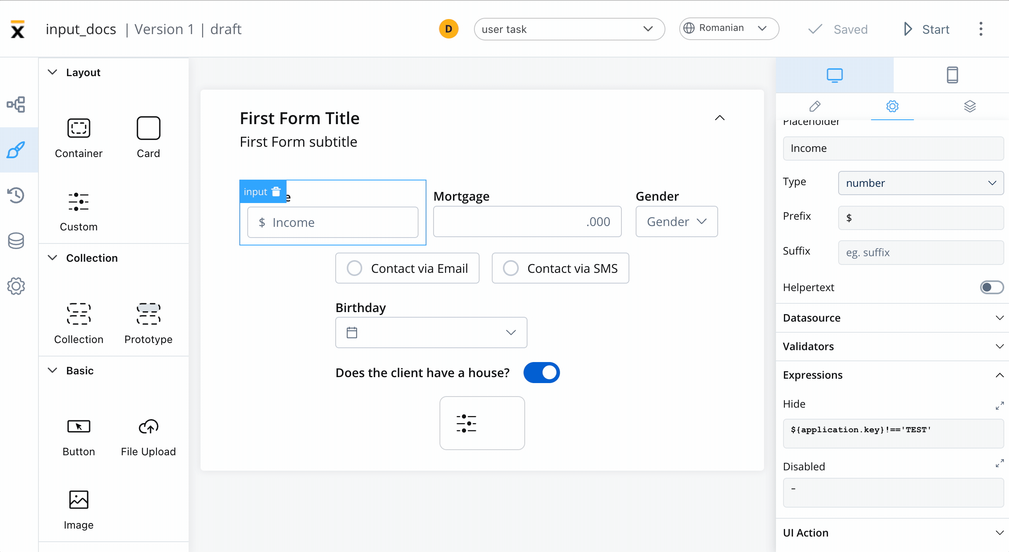This screenshot has width=1009, height=552.
Task: Toggle the 'Does the client have a house?' switch
Action: coord(541,372)
